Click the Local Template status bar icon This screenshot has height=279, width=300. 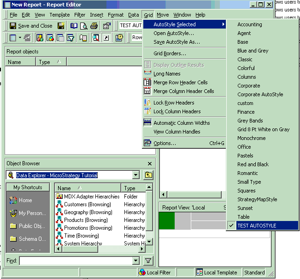(200, 272)
